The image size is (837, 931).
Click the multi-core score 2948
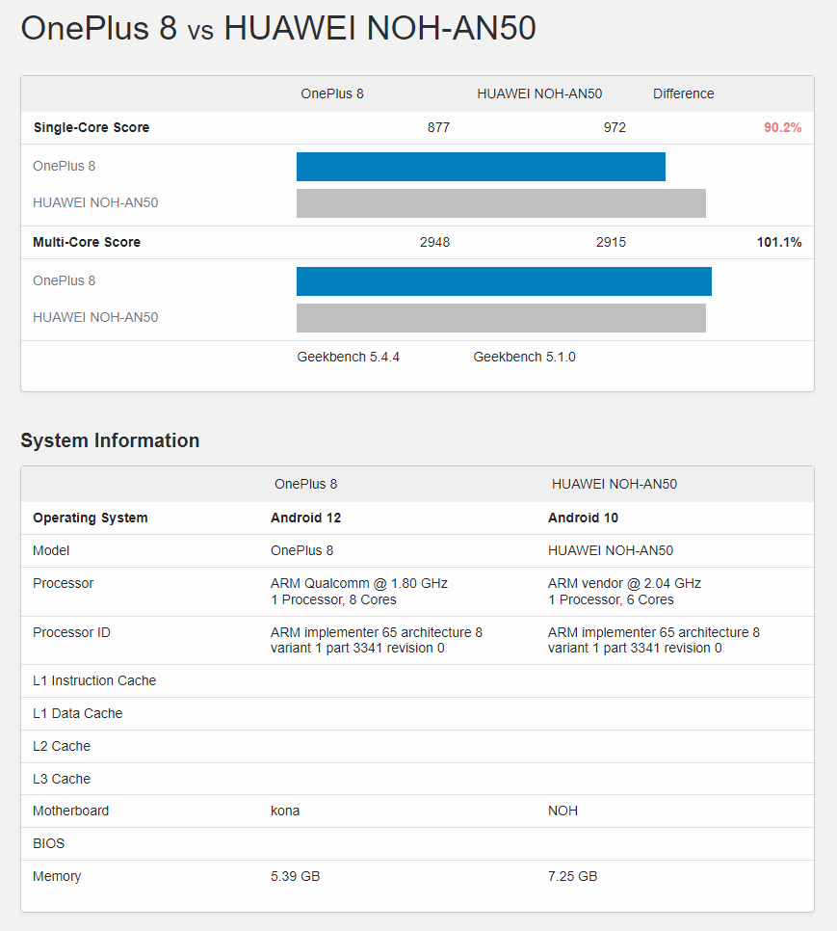pyautogui.click(x=434, y=242)
